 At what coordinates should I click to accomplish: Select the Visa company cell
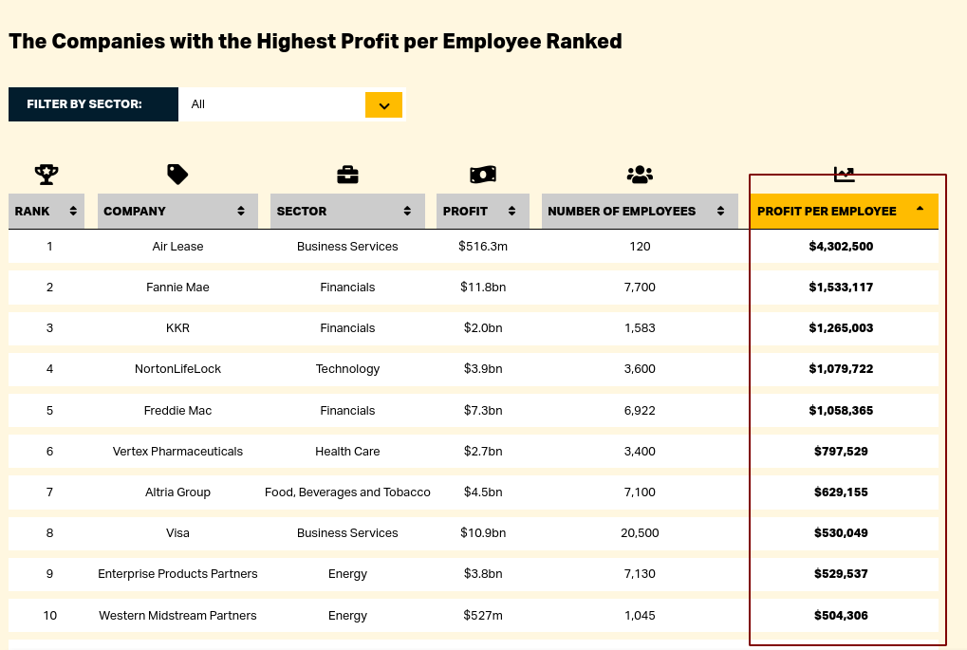tap(177, 533)
